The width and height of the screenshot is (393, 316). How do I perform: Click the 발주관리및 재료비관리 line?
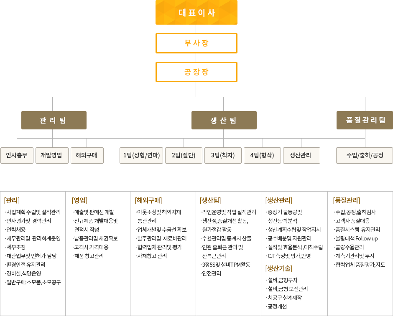161,238
